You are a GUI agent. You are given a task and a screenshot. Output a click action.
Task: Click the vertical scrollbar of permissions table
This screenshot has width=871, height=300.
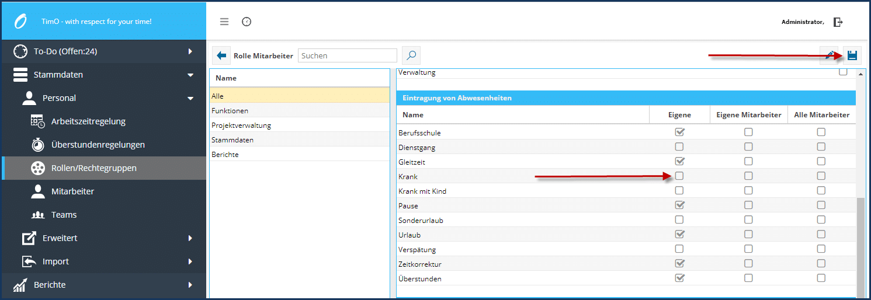(x=860, y=245)
